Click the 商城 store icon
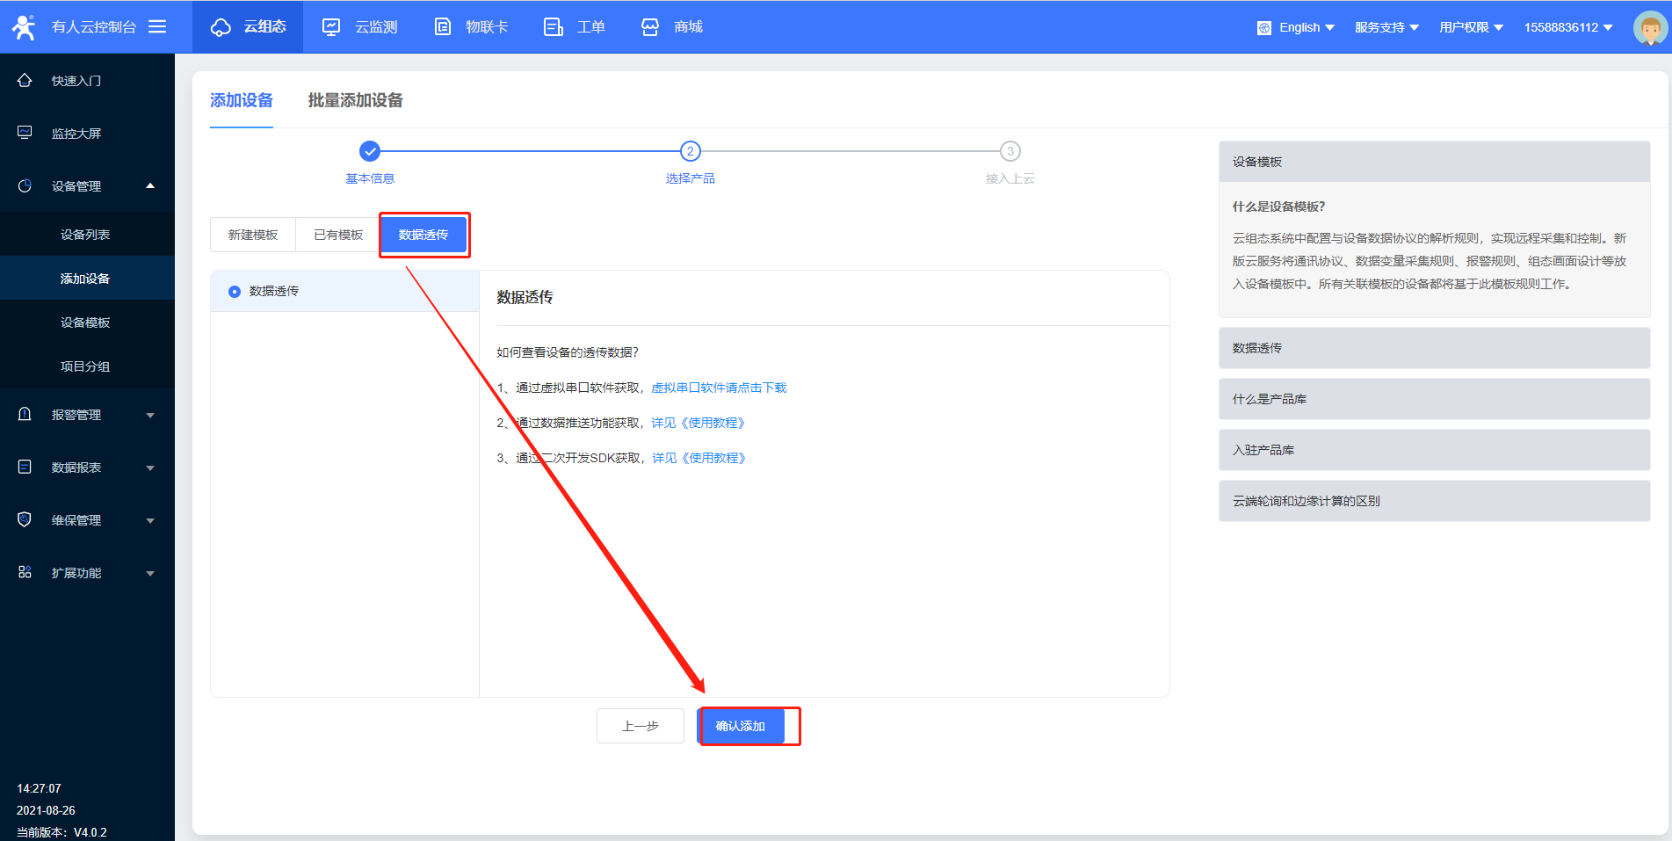1672x841 pixels. coord(650,27)
